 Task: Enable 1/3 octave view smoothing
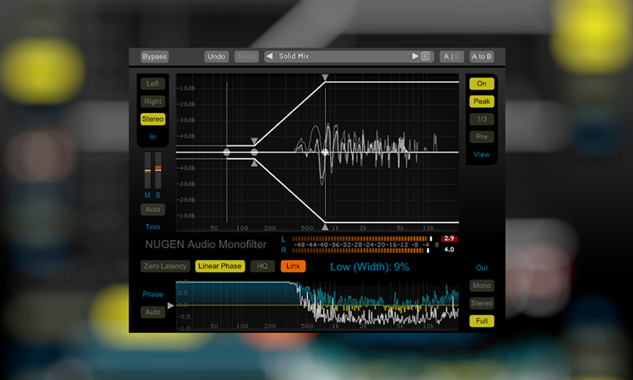click(481, 119)
